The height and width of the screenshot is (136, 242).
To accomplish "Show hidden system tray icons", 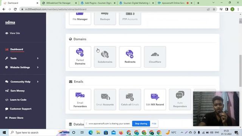I will 182,133.
